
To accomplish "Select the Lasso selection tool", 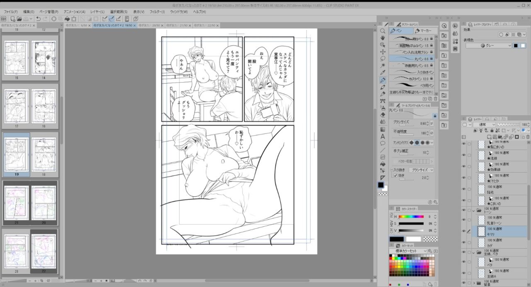I will coord(382,59).
